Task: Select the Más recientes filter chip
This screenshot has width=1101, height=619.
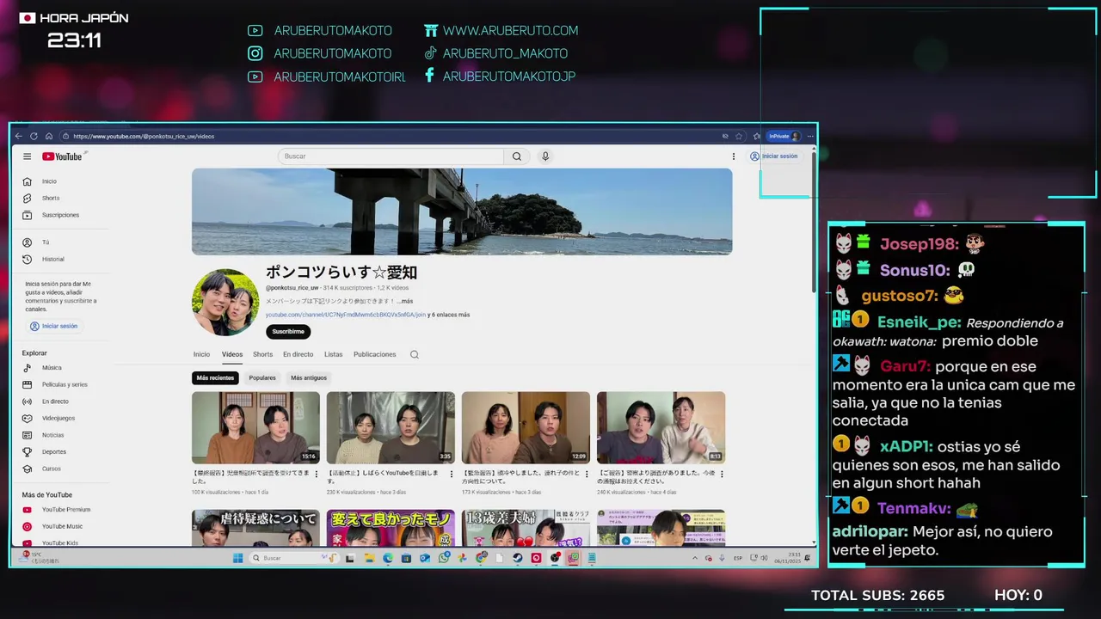Action: (215, 377)
